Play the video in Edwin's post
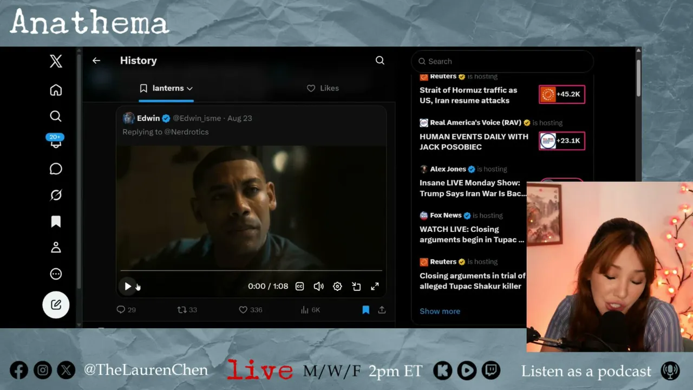This screenshot has height=390, width=693. coord(128,287)
